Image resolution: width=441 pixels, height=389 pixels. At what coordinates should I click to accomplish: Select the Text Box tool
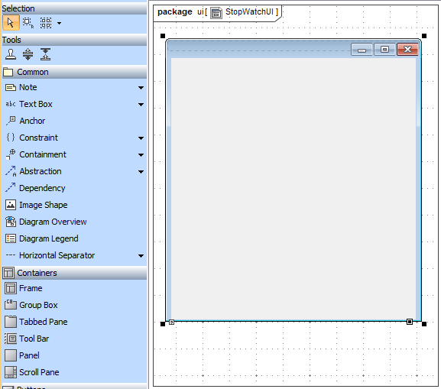pyautogui.click(x=29, y=104)
